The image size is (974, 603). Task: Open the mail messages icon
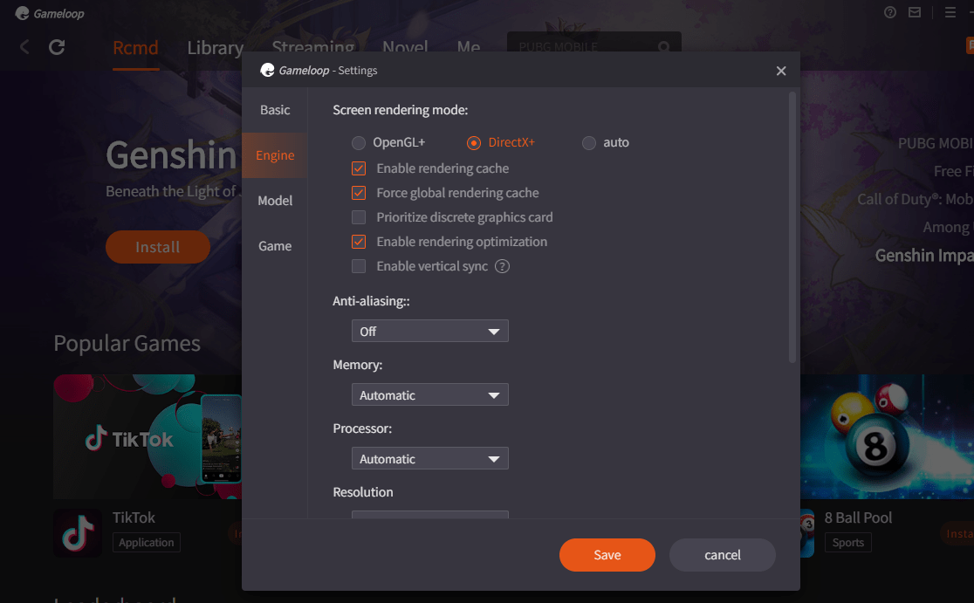click(x=915, y=12)
